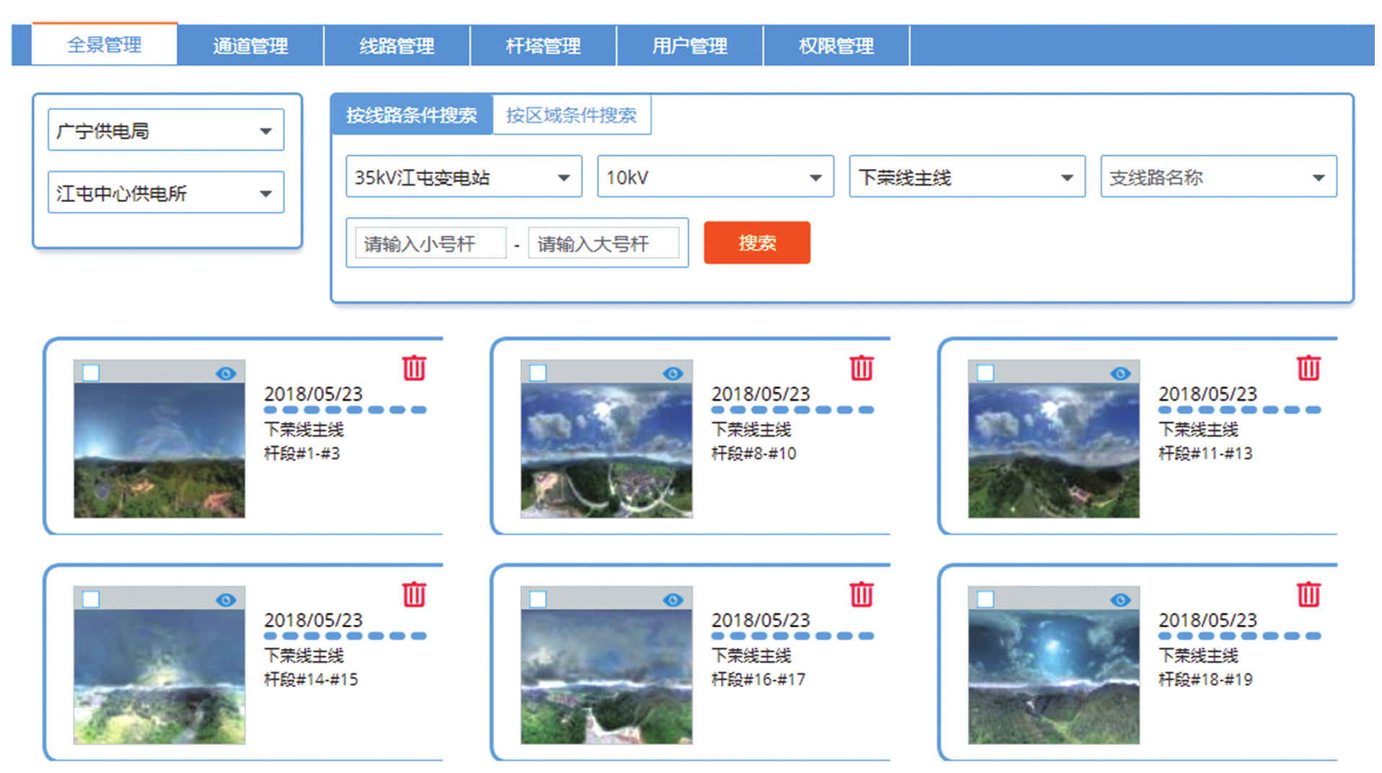Open the 下荣线主线 line dropdown

click(967, 177)
